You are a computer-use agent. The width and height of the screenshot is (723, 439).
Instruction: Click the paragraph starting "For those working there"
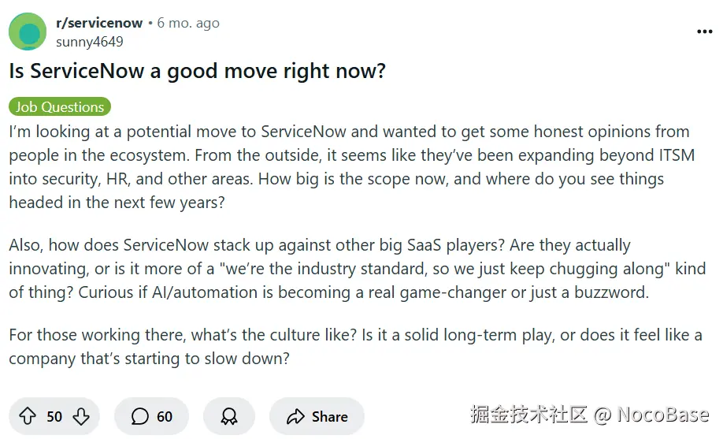(x=354, y=346)
